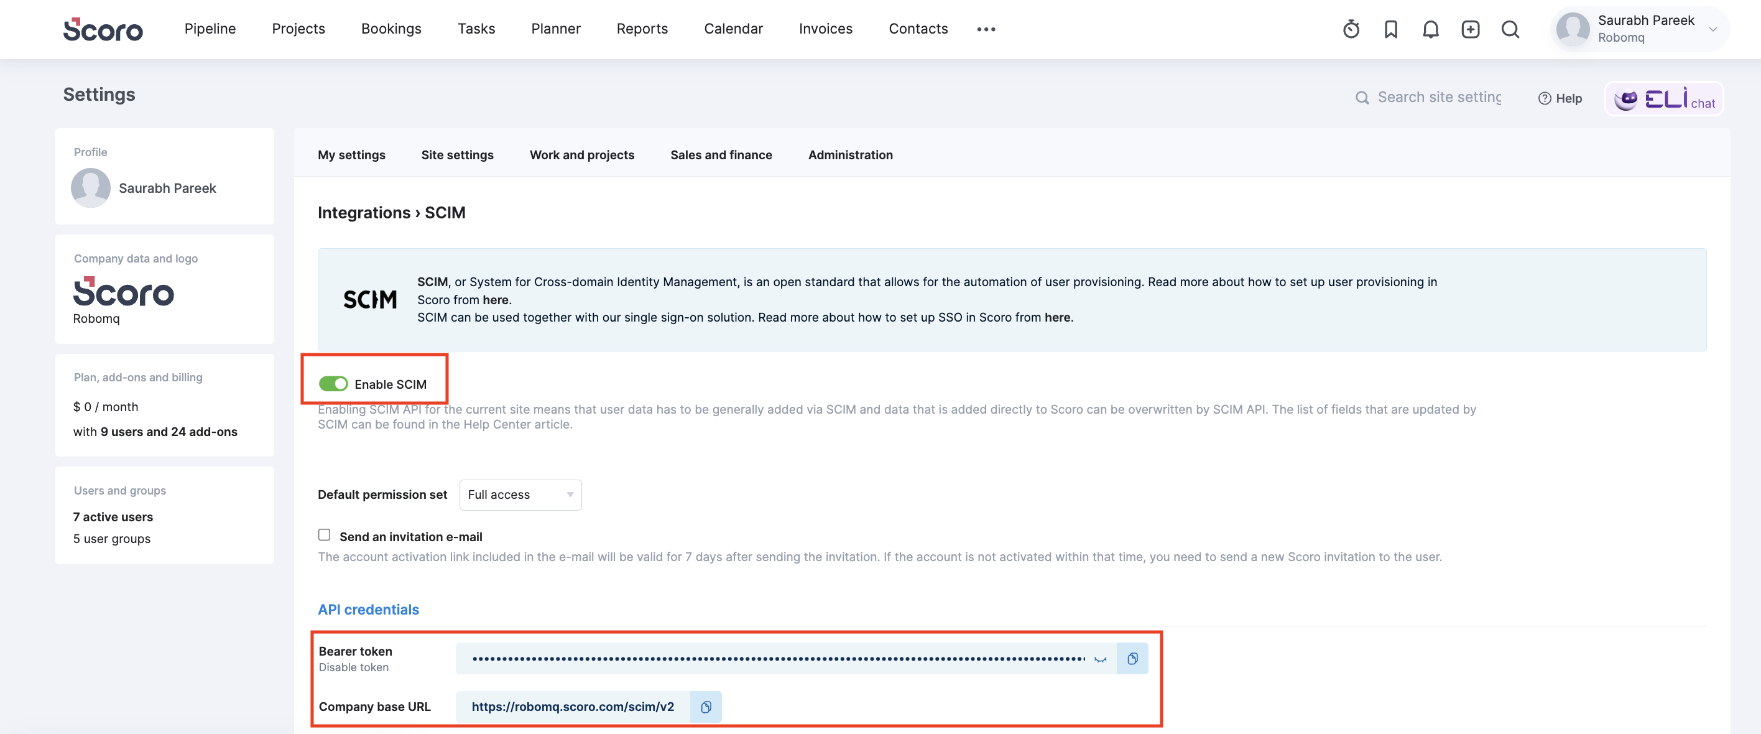Open Invoices in navigation

(x=825, y=29)
